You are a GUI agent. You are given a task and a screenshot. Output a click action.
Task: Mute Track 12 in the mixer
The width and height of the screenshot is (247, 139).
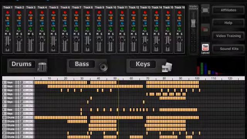pos(132,34)
